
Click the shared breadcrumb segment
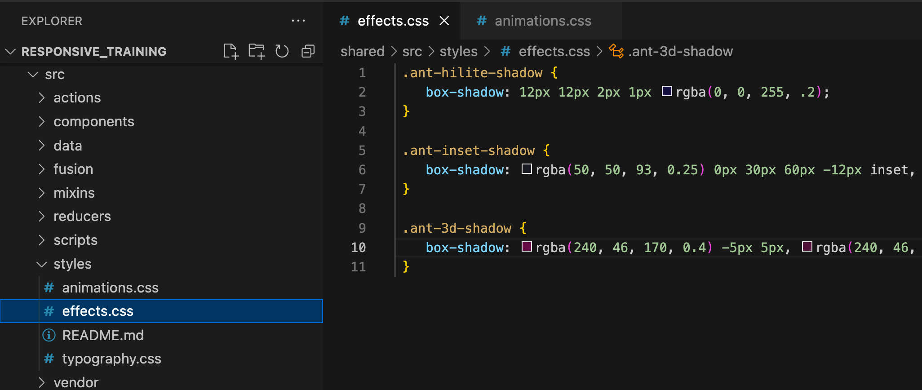(x=362, y=51)
